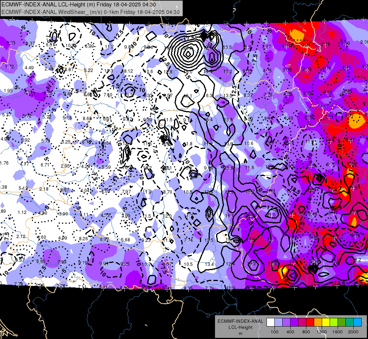368x339 pixels.
Task: Click the map value 8.35
Action: [188, 288]
